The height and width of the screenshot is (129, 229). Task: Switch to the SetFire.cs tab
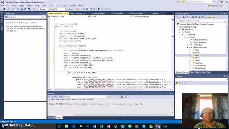pyautogui.click(x=155, y=14)
